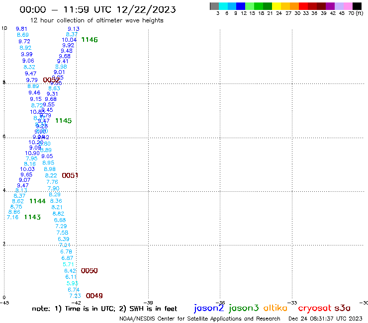Pick the yellow swatch in the color scale
This screenshot has width=368, height=323.
pos(276,6)
